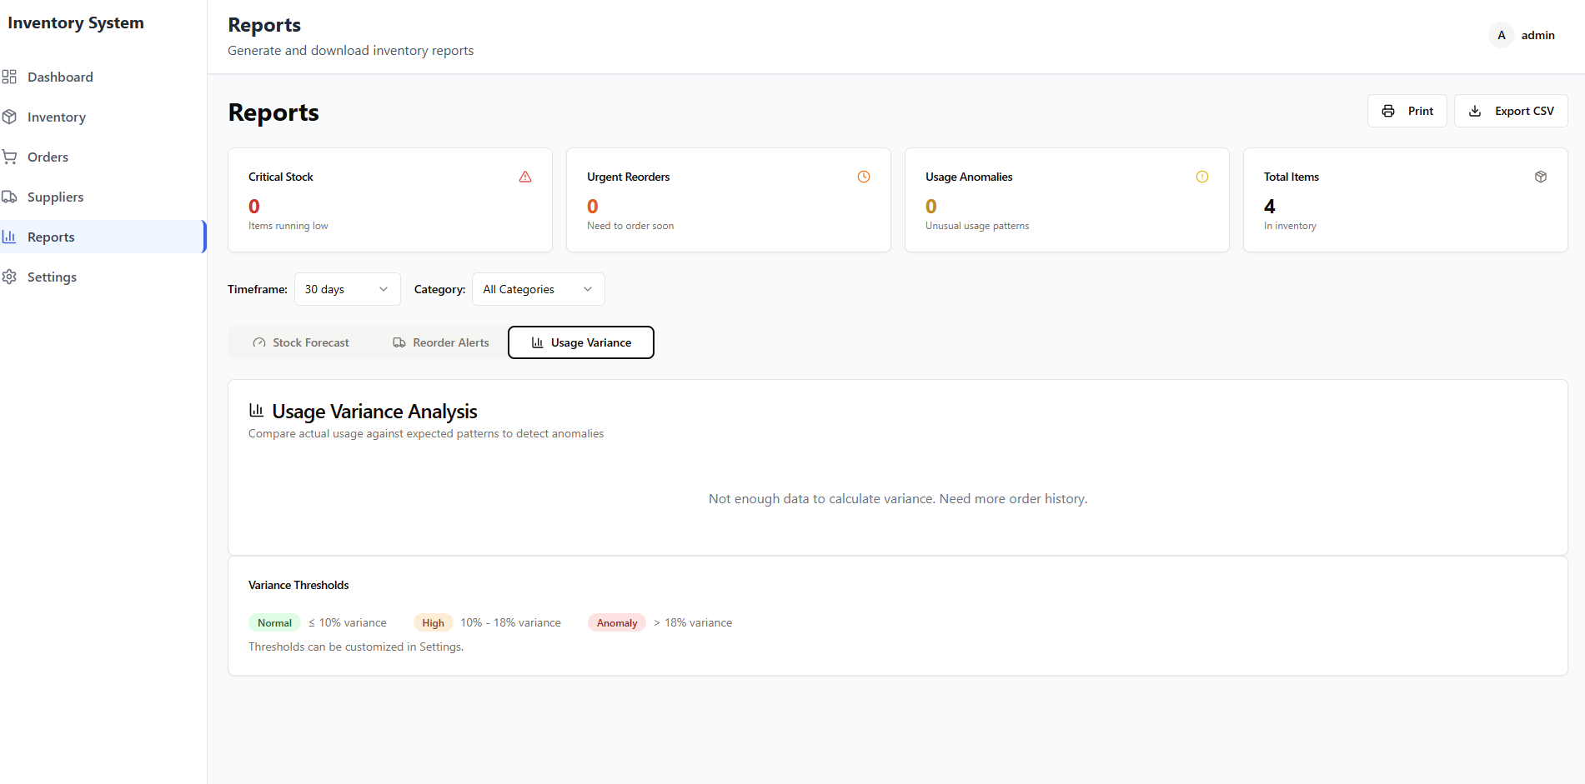Export the report as CSV

1511,111
